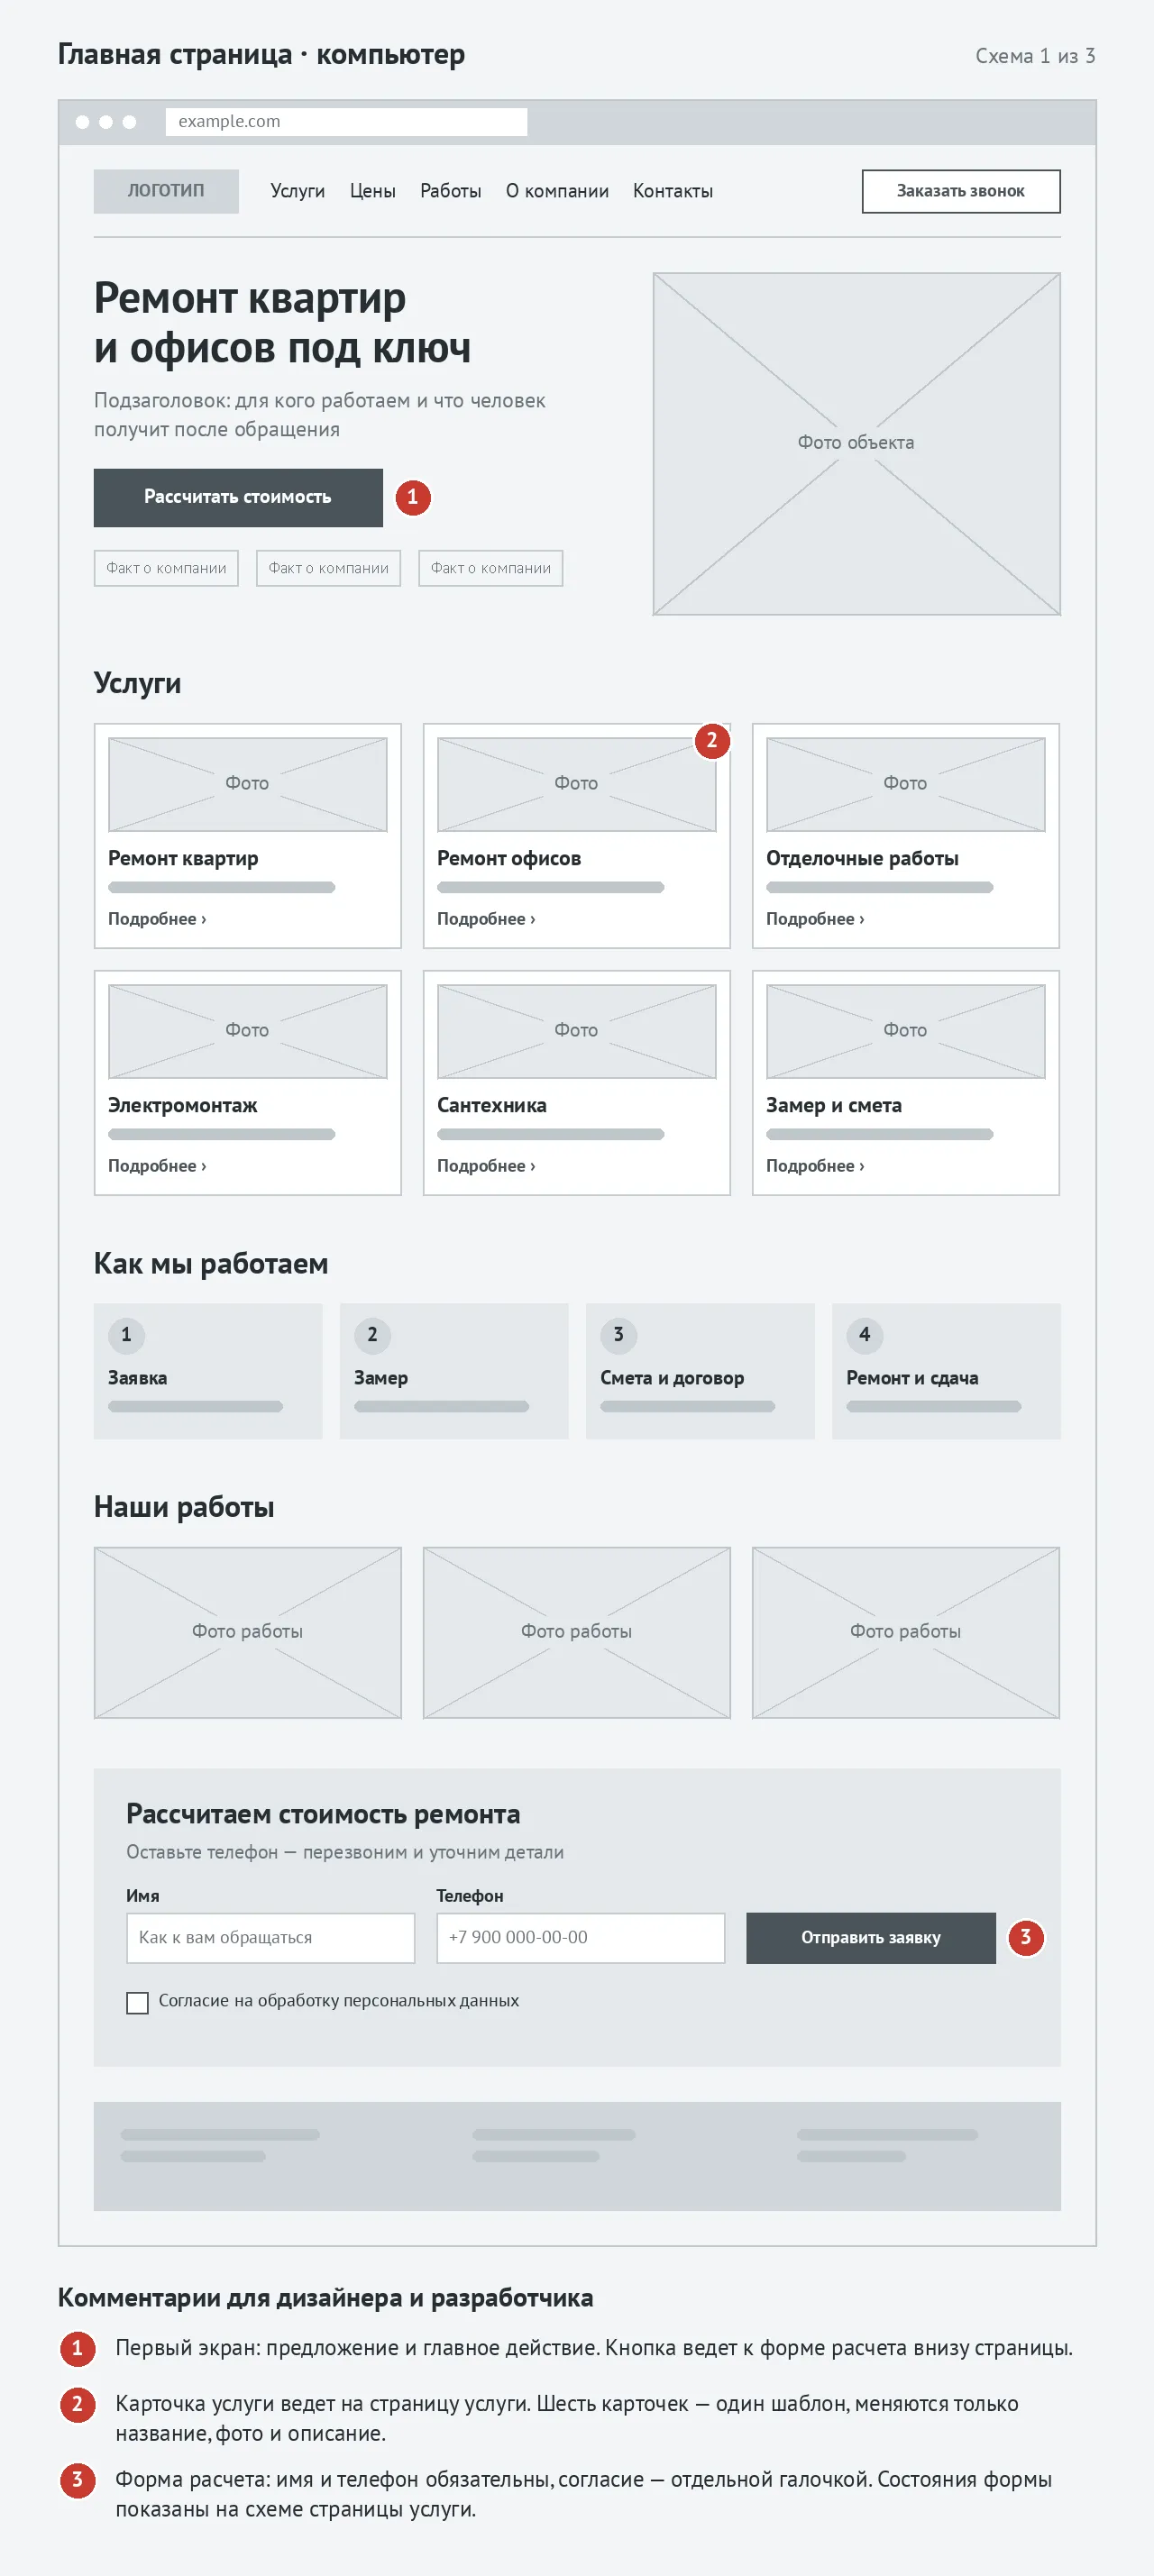Follow Подробнее under Ремонт квартир
The image size is (1154, 2576).
(157, 919)
